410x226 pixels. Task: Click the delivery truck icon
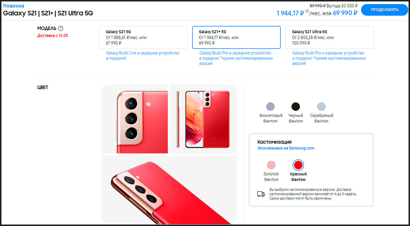click(x=261, y=194)
